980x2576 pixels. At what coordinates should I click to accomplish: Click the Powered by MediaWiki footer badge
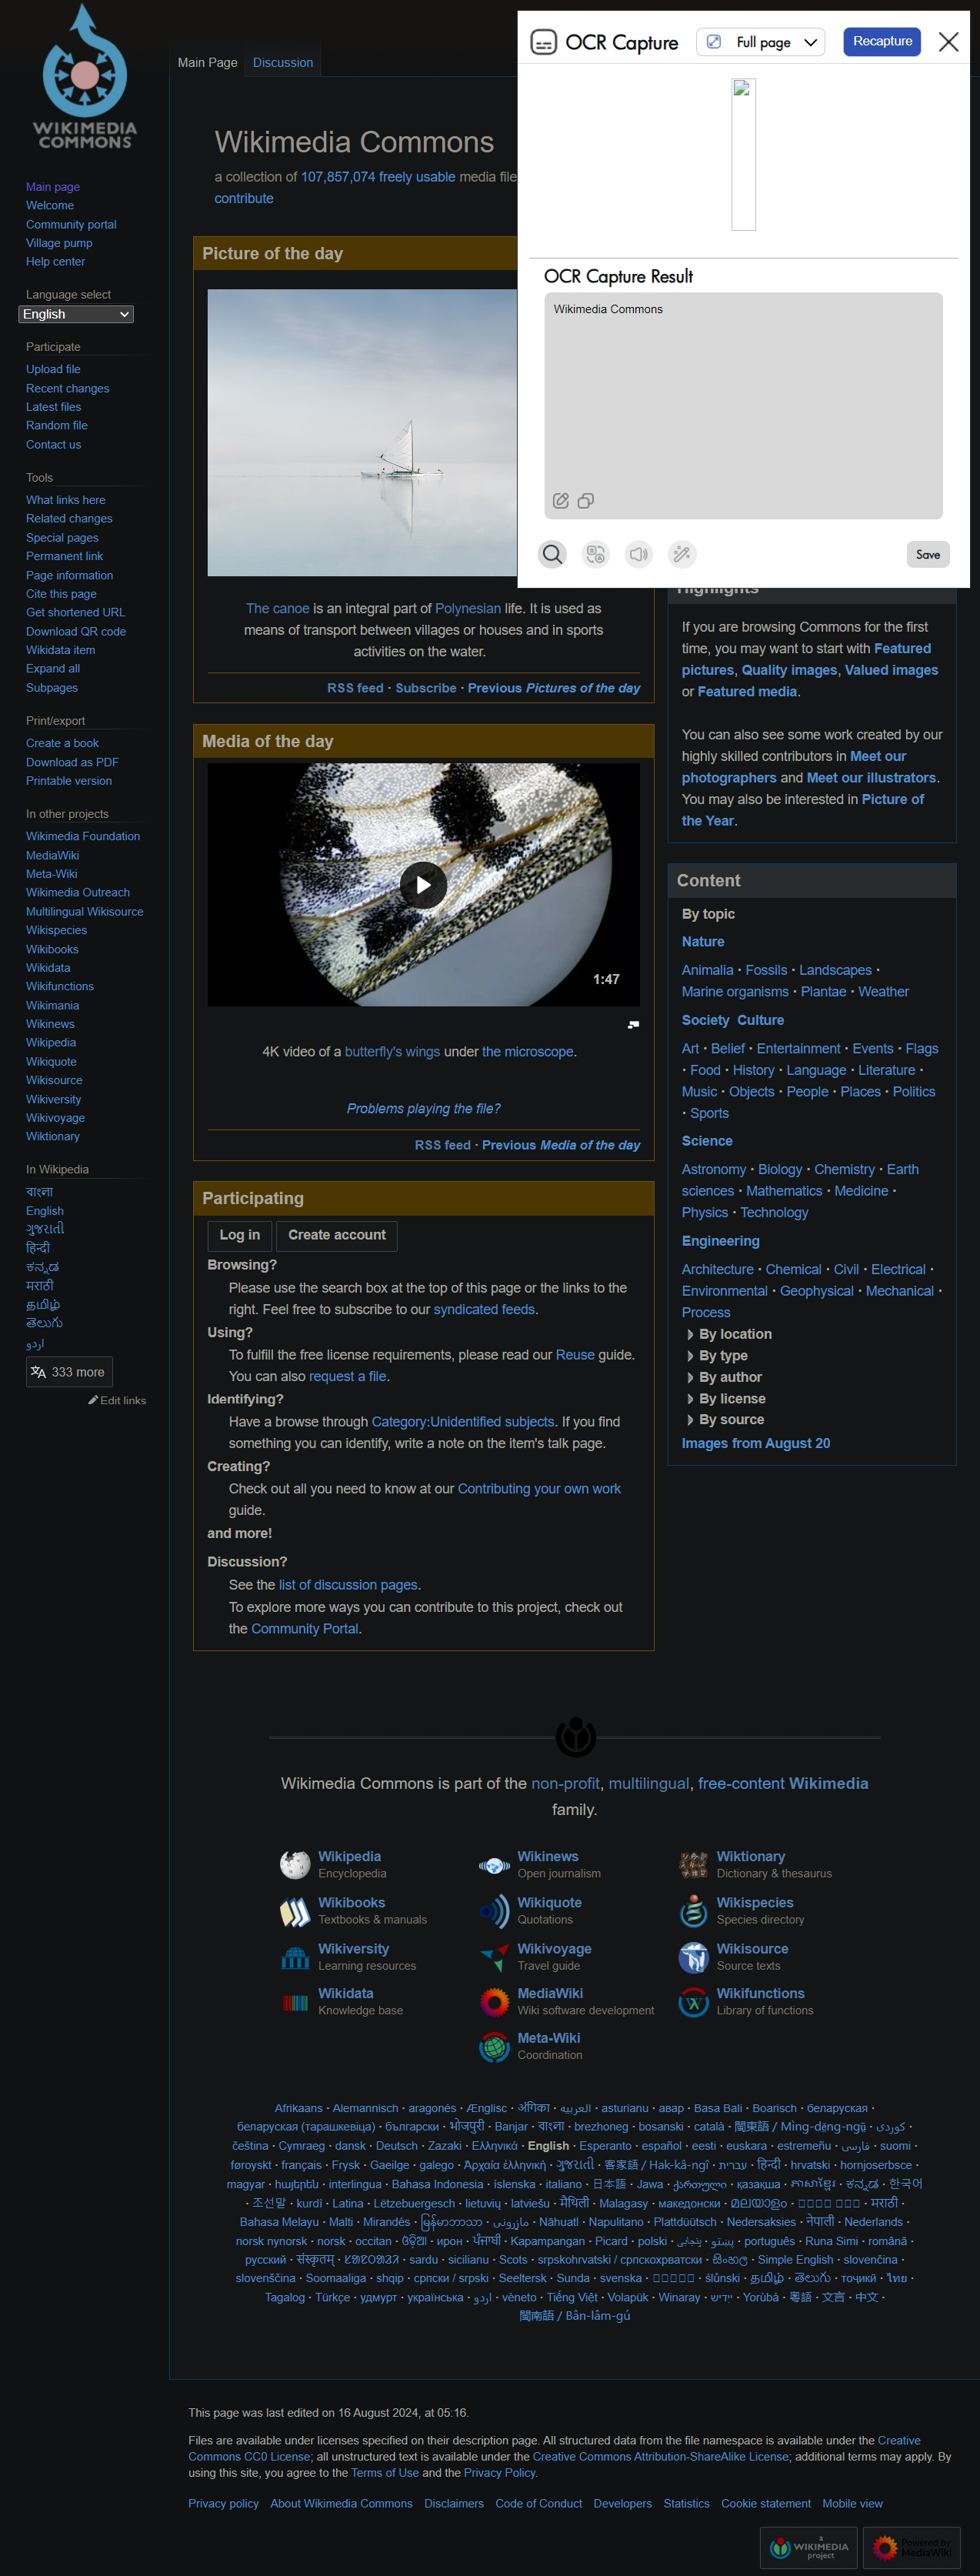point(911,2549)
